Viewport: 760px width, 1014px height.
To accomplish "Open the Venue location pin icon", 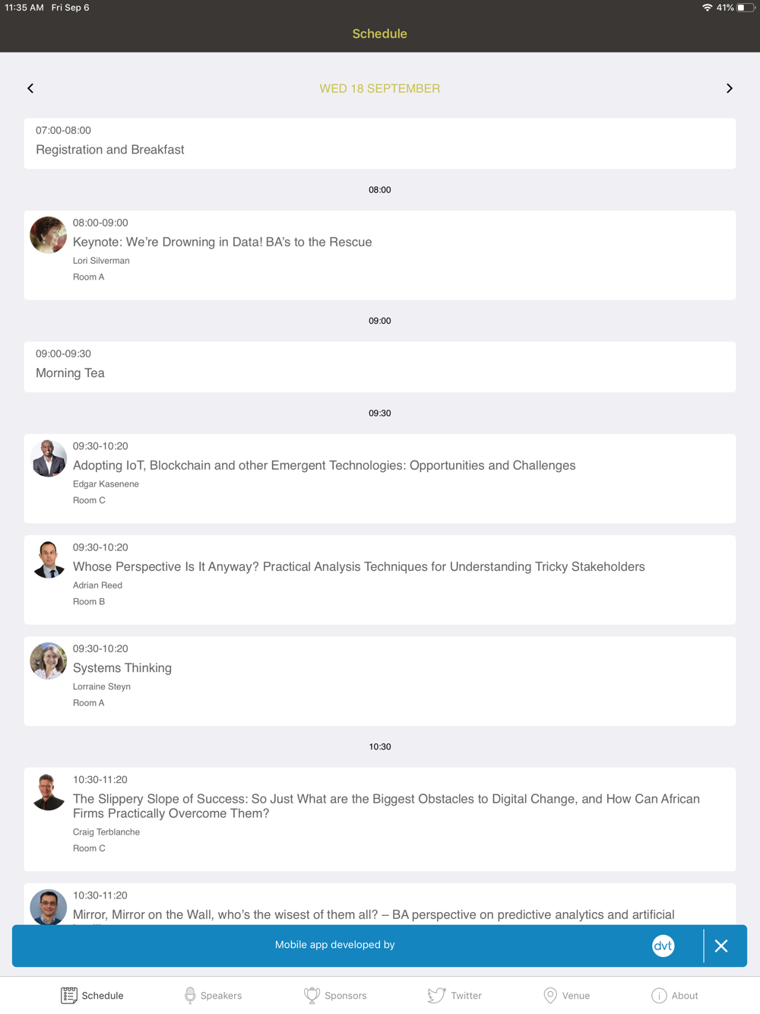I will [550, 995].
